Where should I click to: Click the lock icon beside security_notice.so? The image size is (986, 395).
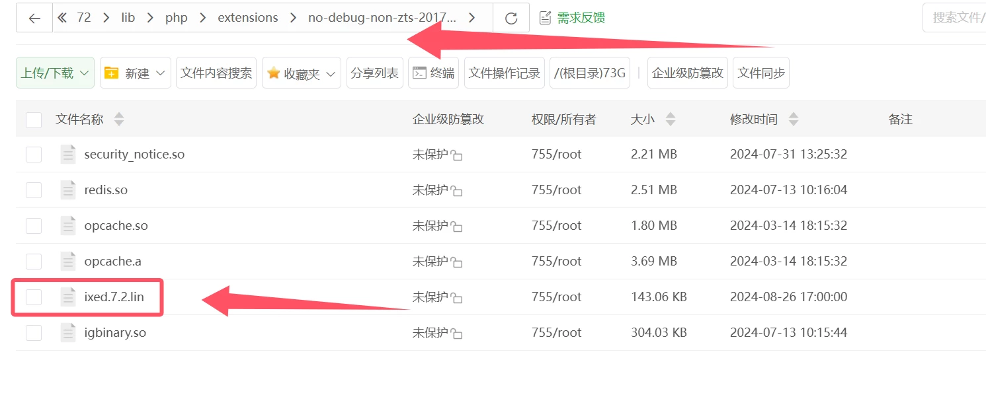(456, 155)
